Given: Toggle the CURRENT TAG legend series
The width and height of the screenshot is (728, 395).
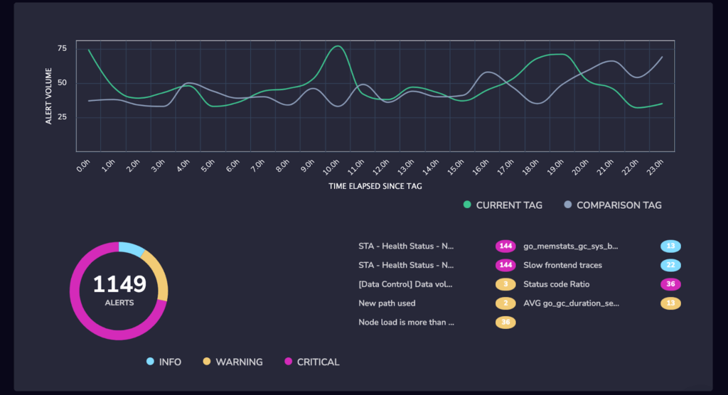Looking at the screenshot, I should (x=503, y=205).
